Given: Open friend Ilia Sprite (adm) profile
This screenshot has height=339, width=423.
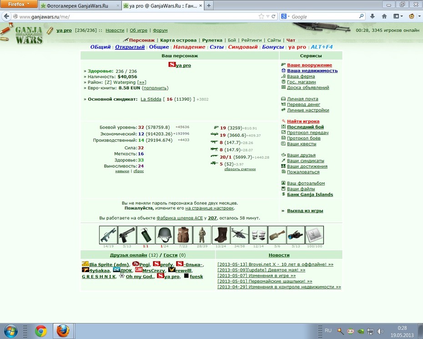Looking at the screenshot, I should [x=110, y=265].
